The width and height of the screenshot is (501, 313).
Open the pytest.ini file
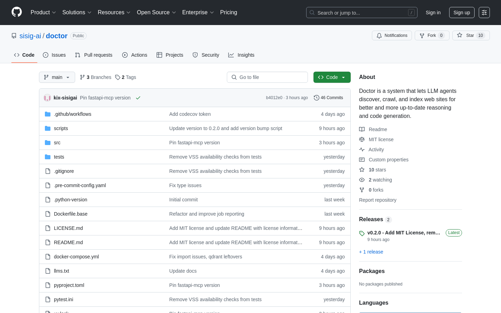(x=63, y=299)
